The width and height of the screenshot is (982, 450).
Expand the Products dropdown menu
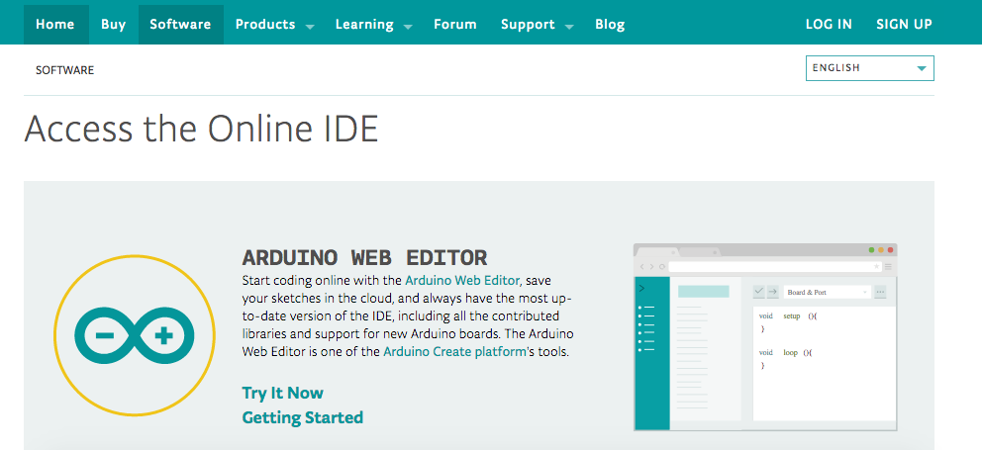274,25
